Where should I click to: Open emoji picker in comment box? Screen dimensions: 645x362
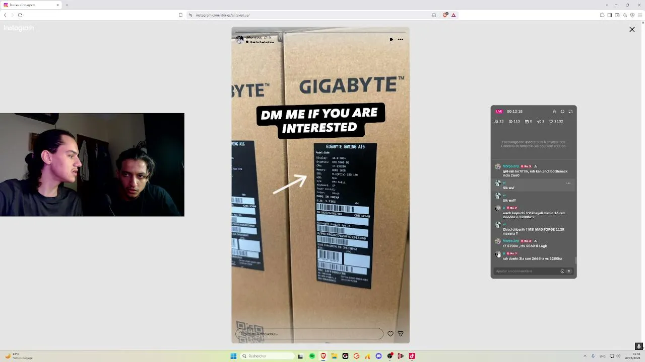tap(562, 271)
